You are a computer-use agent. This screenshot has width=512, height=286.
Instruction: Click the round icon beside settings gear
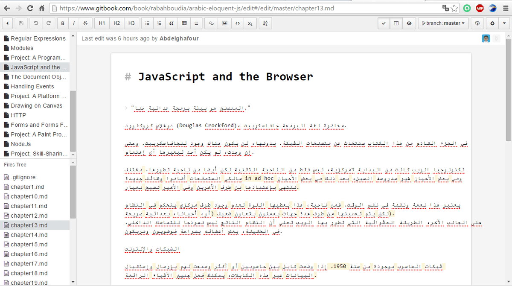click(477, 23)
